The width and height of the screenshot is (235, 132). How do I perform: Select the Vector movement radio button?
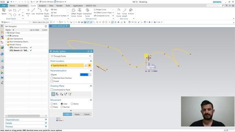click(x=72, y=104)
